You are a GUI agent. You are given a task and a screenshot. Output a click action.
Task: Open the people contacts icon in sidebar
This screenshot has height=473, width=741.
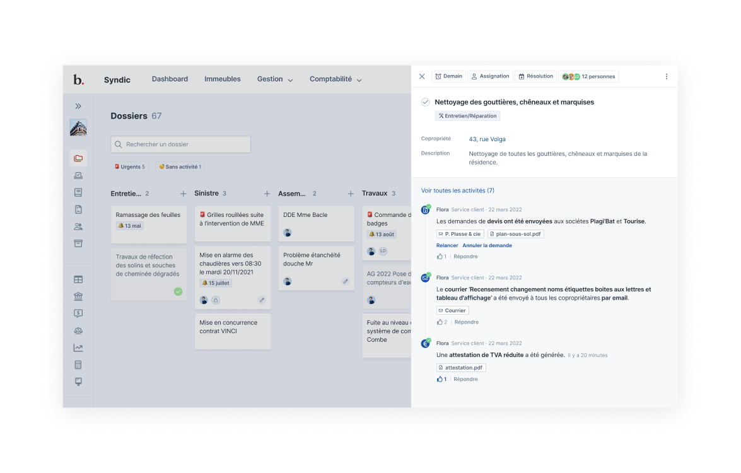(78, 226)
